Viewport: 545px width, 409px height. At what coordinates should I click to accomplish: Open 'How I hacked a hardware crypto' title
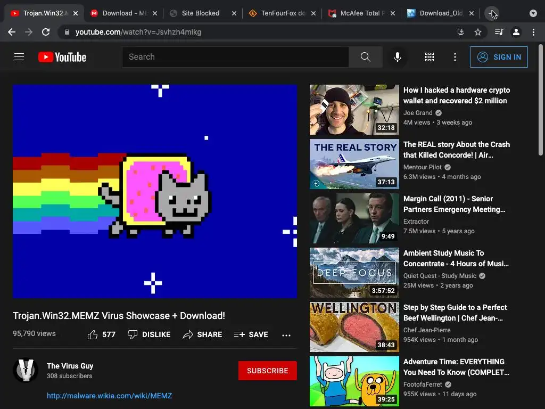point(456,95)
